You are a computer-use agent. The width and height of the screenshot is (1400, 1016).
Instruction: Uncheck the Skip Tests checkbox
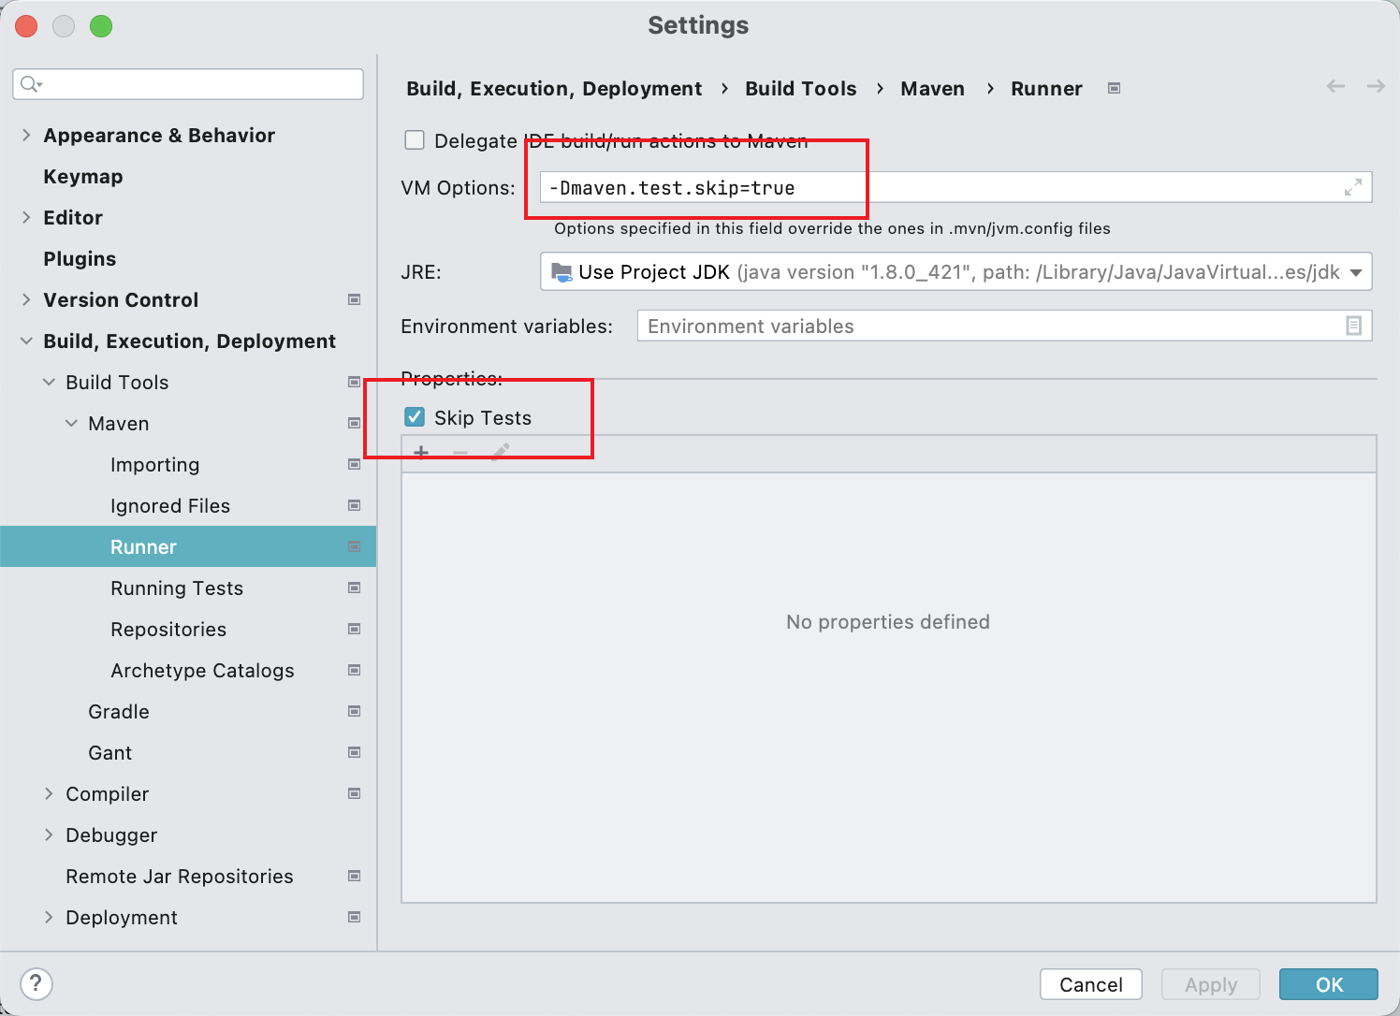[415, 417]
